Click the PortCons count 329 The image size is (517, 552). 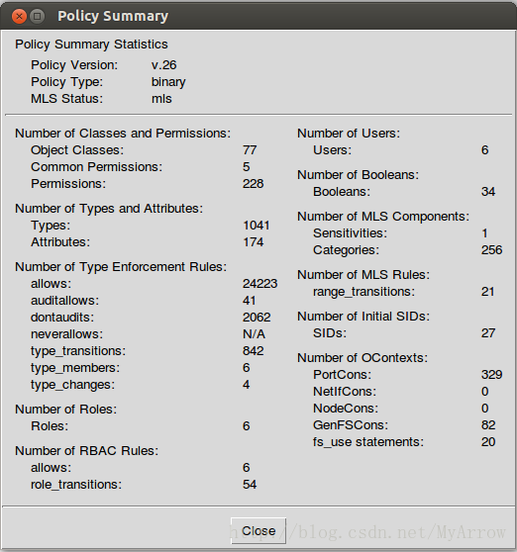click(x=491, y=375)
